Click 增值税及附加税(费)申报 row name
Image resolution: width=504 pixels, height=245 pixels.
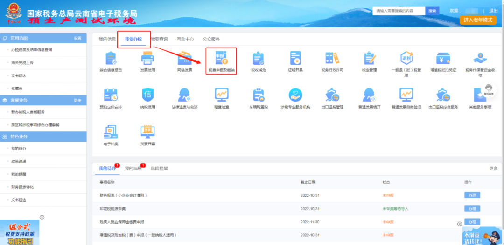coord(138,235)
